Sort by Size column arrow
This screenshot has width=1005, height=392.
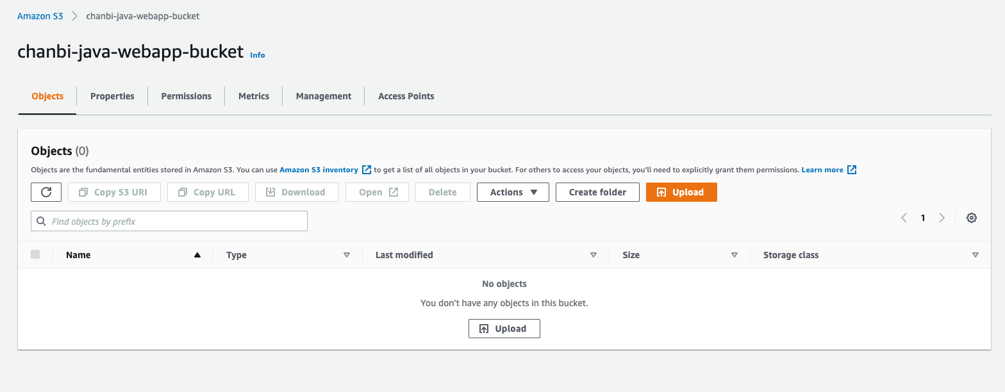[735, 255]
